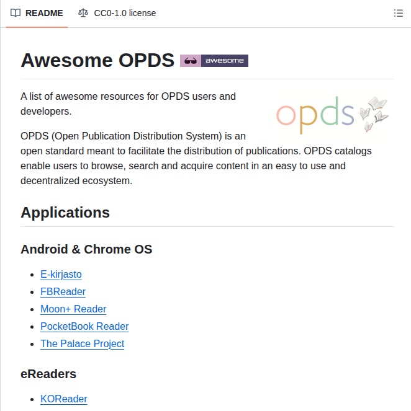Click the Awesome badge with sunglasses
This screenshot has height=411, width=411.
pos(214,61)
